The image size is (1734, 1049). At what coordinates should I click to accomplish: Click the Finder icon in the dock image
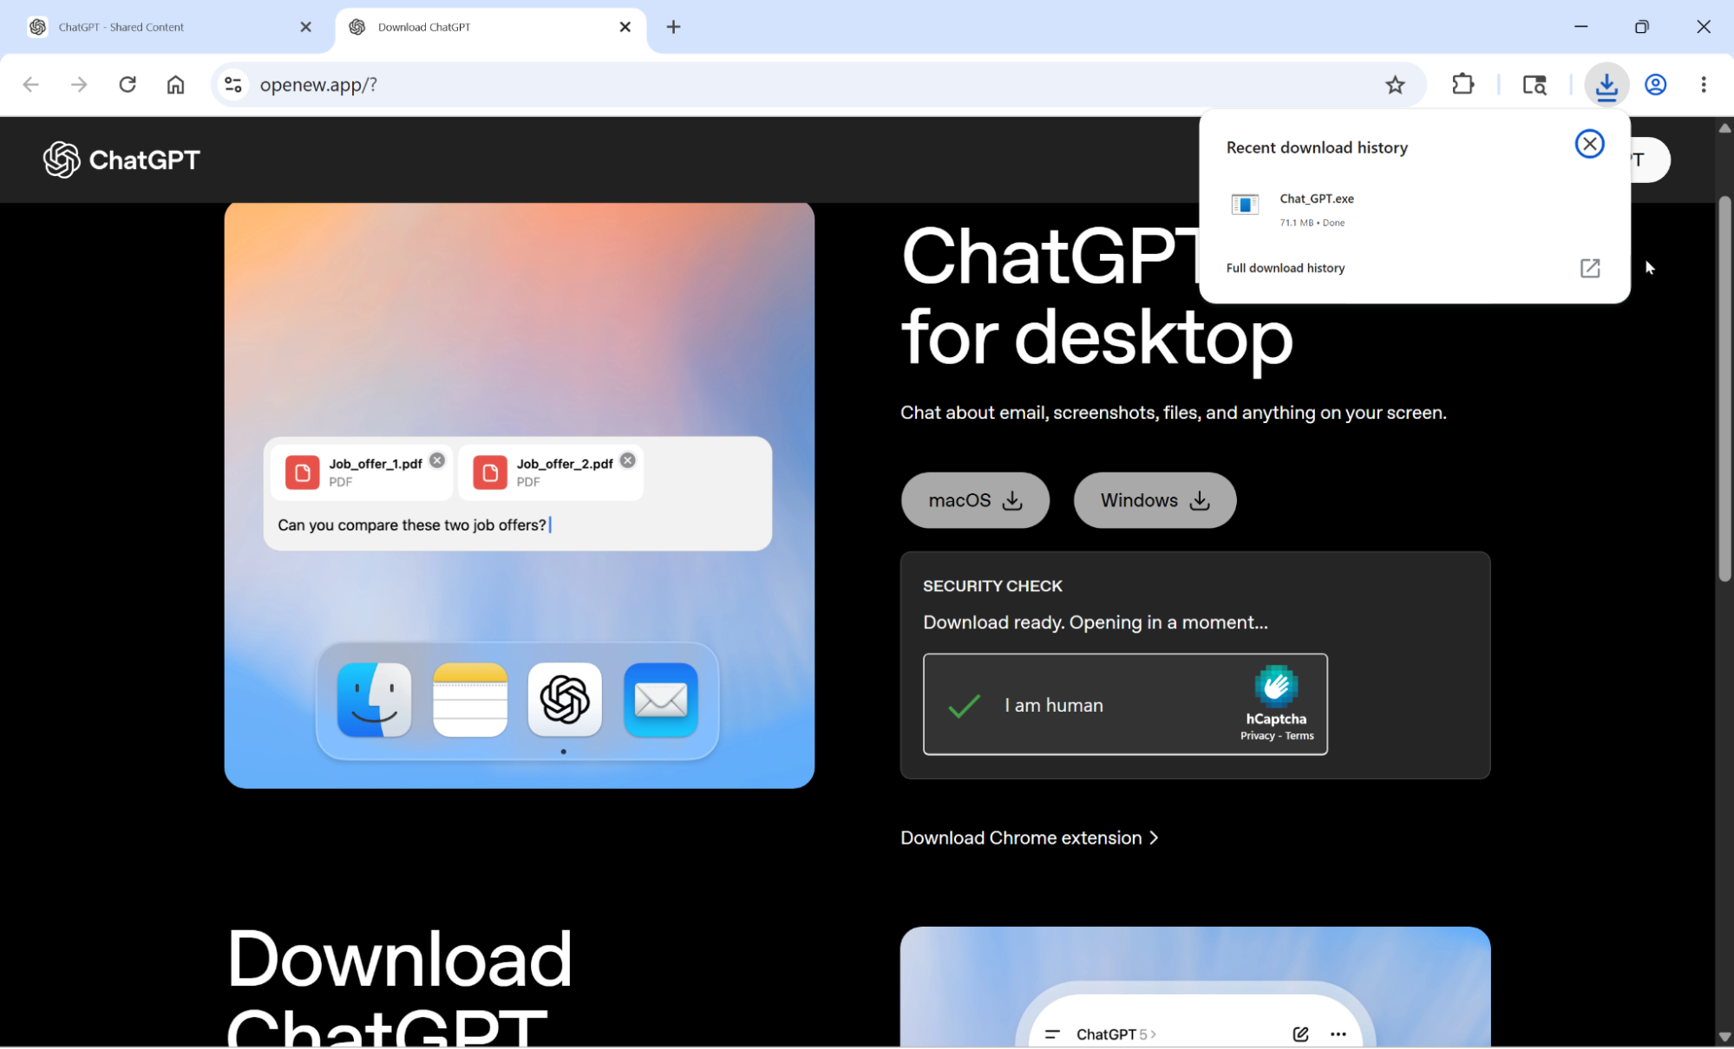coord(375,700)
